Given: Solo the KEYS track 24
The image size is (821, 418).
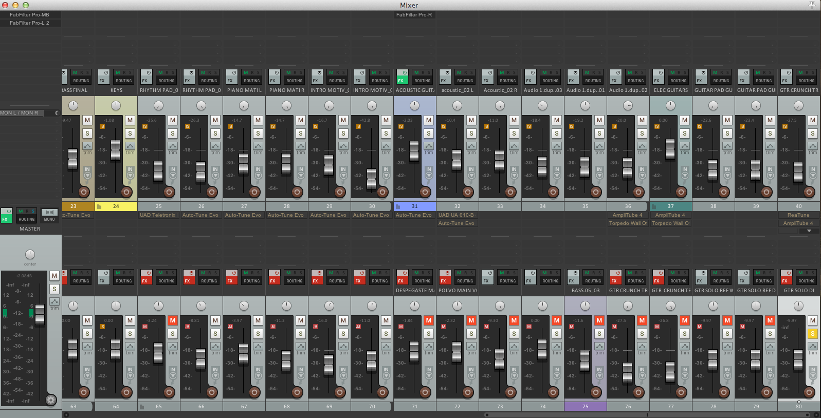Looking at the screenshot, I should click(130, 134).
